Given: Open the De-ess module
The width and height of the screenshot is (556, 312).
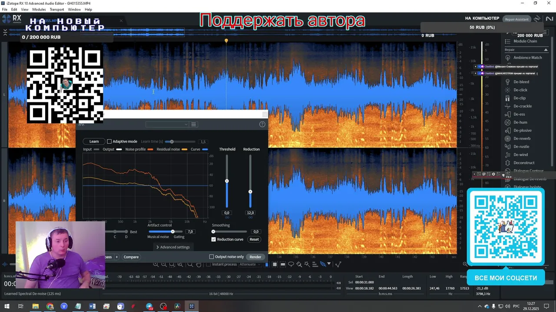Looking at the screenshot, I should (519, 114).
